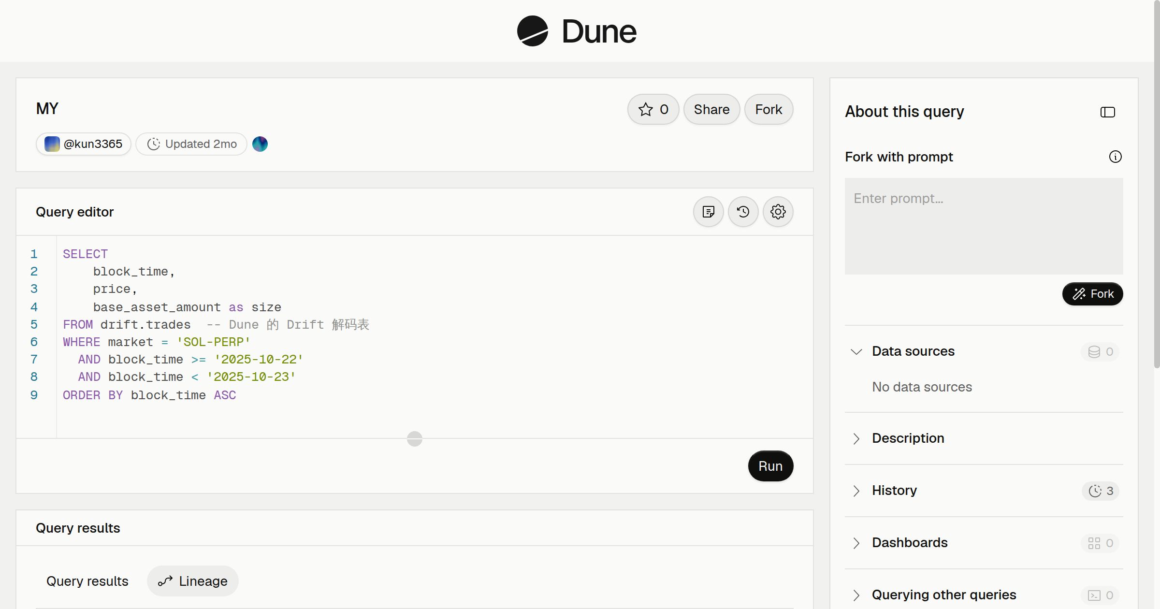The image size is (1160, 609).
Task: Expand the Dashboards section
Action: click(x=856, y=543)
